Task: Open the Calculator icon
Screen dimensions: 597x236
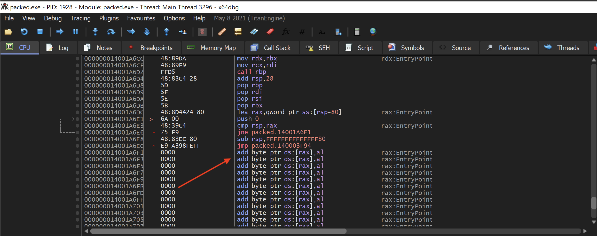Action: (357, 32)
